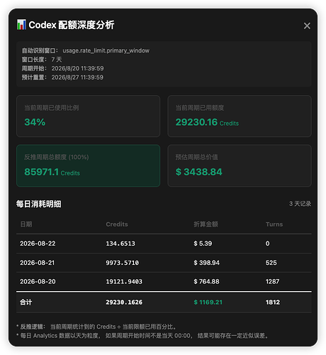Click the turns cell '0' for 2026-08-22
The width and height of the screenshot is (326, 355).
[x=267, y=244]
